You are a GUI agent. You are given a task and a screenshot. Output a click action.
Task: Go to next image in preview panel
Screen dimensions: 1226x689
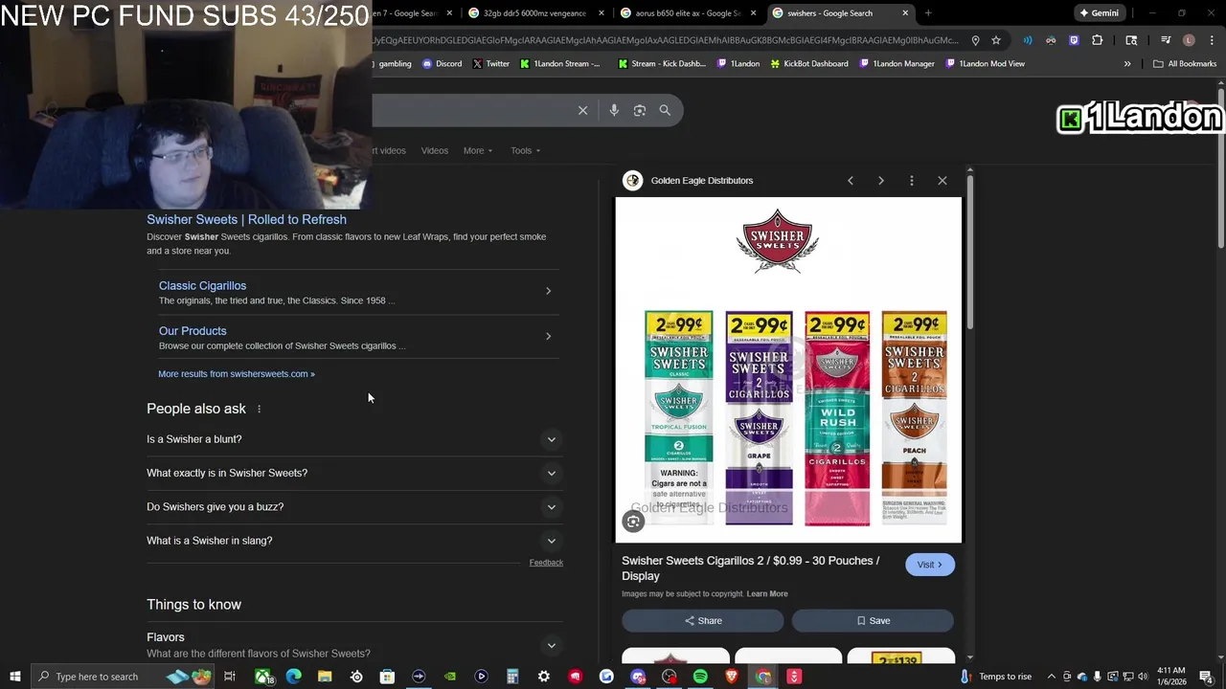tap(881, 180)
